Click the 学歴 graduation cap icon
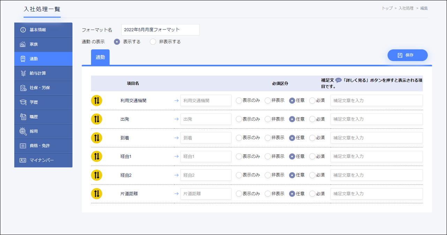447x235 pixels. pos(23,102)
